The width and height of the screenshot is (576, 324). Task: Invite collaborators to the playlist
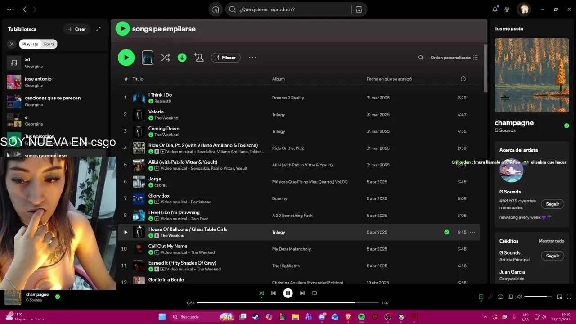[x=199, y=58]
